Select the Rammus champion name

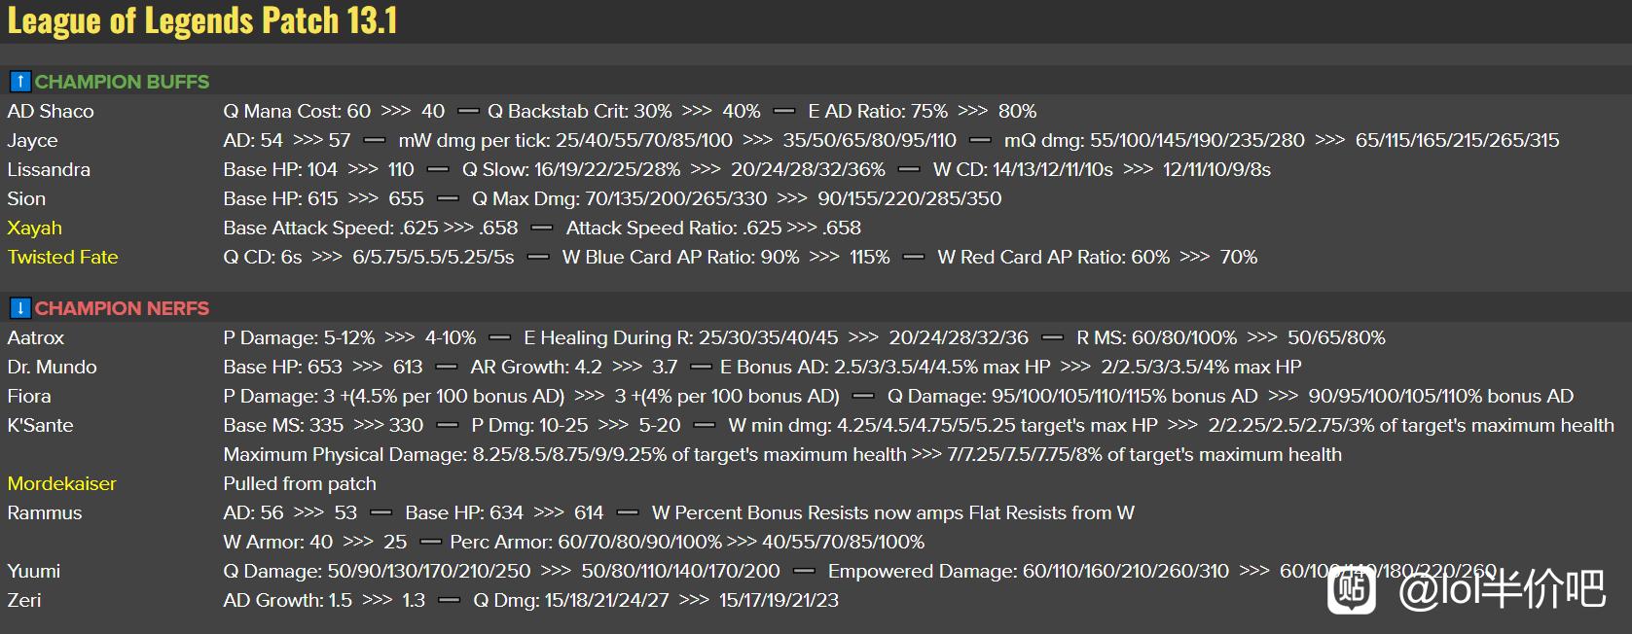click(45, 512)
